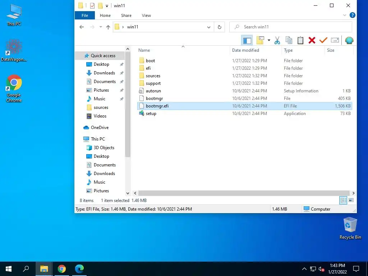Click the orange checkmark Properties icon
This screenshot has height=276, width=368.
[x=323, y=40]
